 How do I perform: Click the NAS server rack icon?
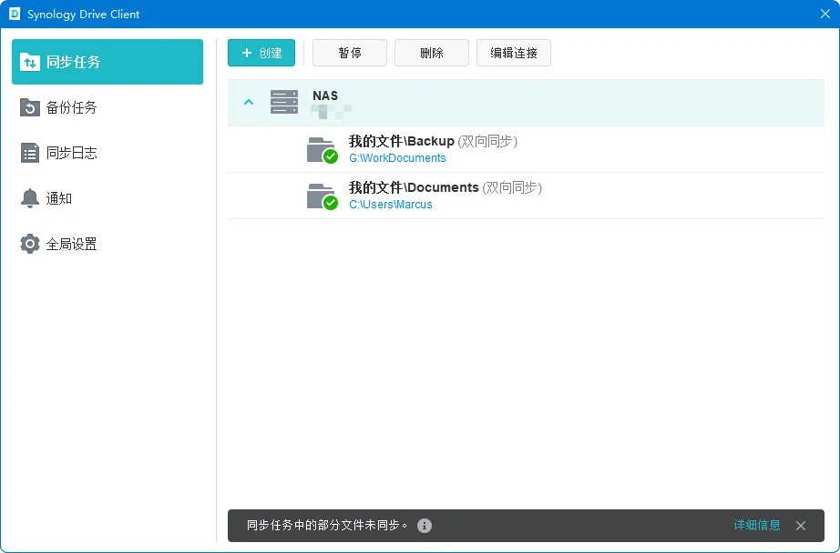284,102
